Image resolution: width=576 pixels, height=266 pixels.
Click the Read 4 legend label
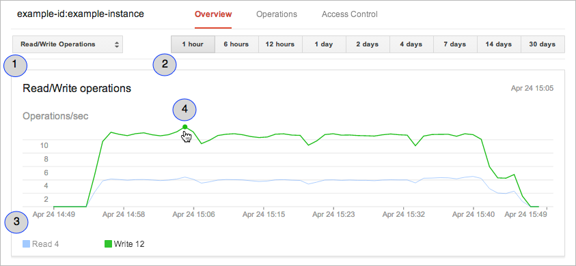click(46, 244)
